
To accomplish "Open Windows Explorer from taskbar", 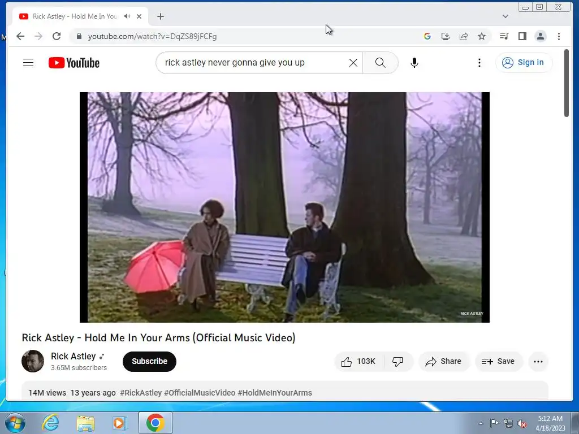I will [85, 423].
